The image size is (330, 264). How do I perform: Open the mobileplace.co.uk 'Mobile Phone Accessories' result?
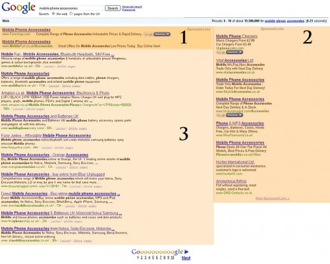25,73
